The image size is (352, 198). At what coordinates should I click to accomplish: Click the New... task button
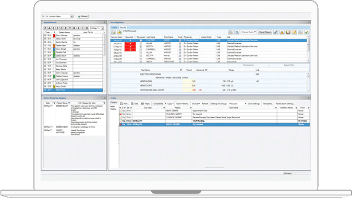[124, 104]
